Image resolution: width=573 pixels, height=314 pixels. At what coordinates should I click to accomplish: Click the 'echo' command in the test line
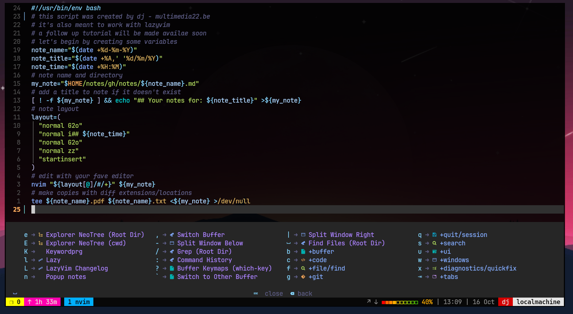pyautogui.click(x=123, y=100)
